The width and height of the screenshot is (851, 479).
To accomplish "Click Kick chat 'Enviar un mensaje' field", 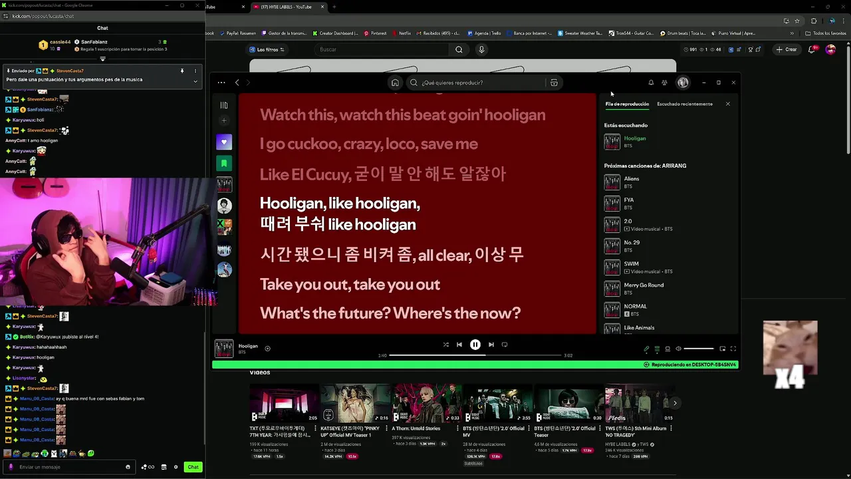I will (70, 467).
